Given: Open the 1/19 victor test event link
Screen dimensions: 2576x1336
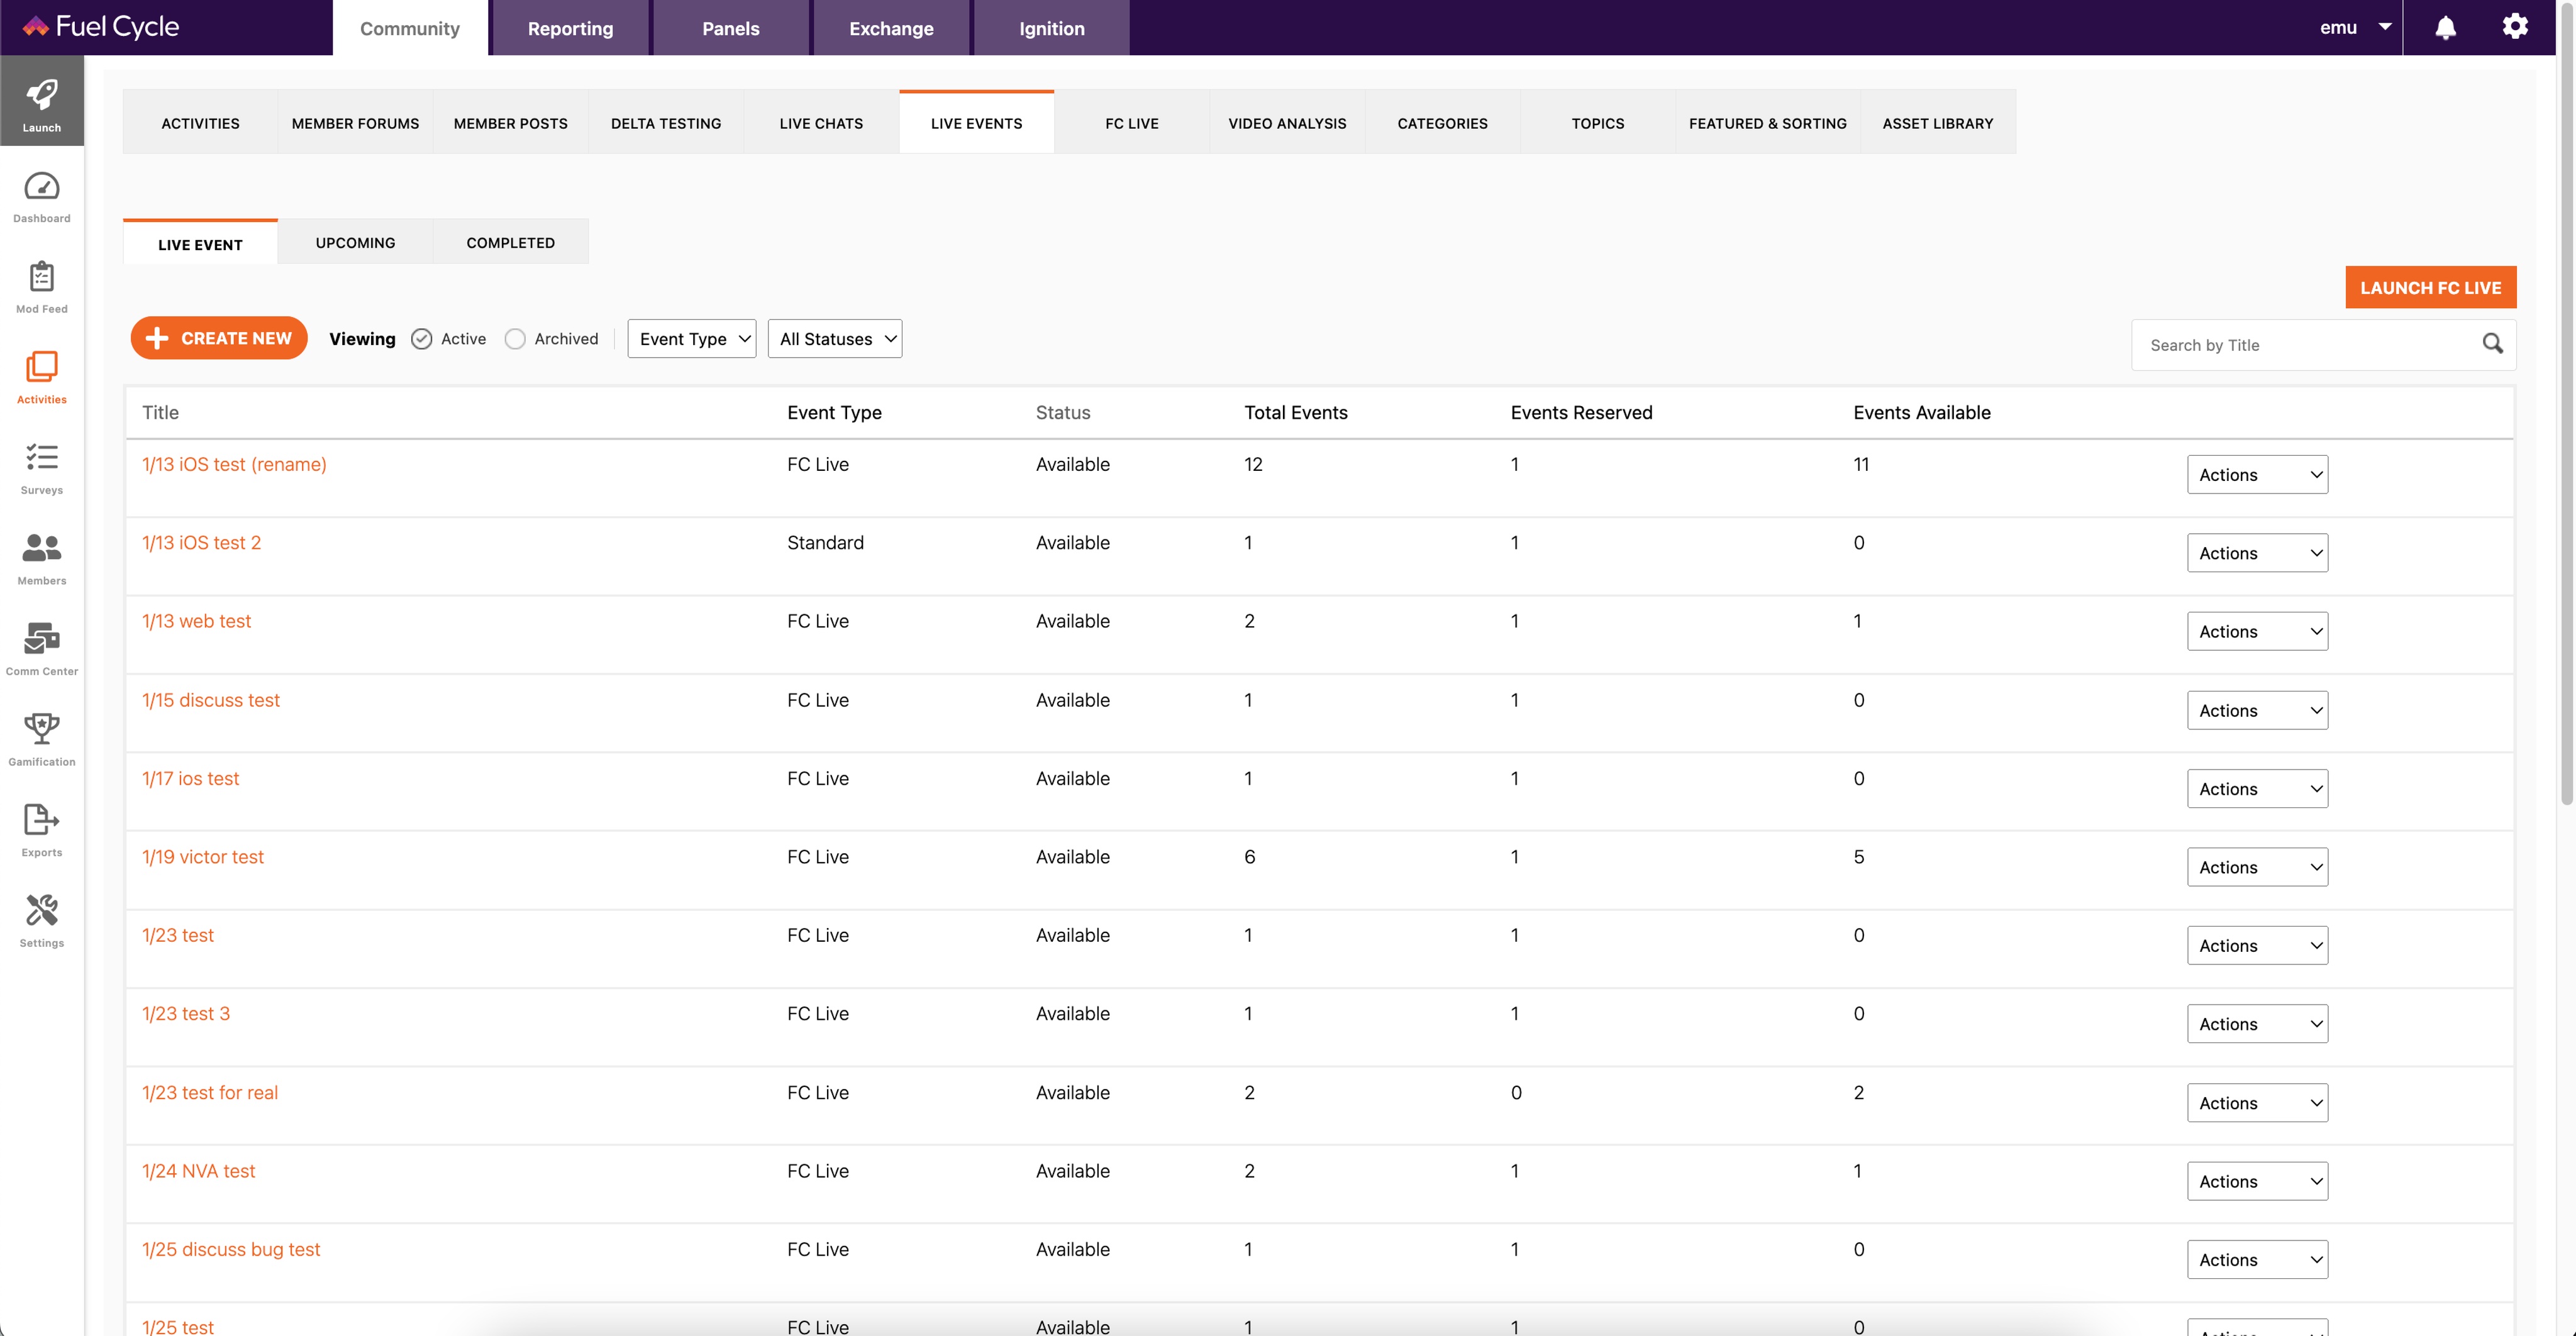Looking at the screenshot, I should [x=203, y=857].
